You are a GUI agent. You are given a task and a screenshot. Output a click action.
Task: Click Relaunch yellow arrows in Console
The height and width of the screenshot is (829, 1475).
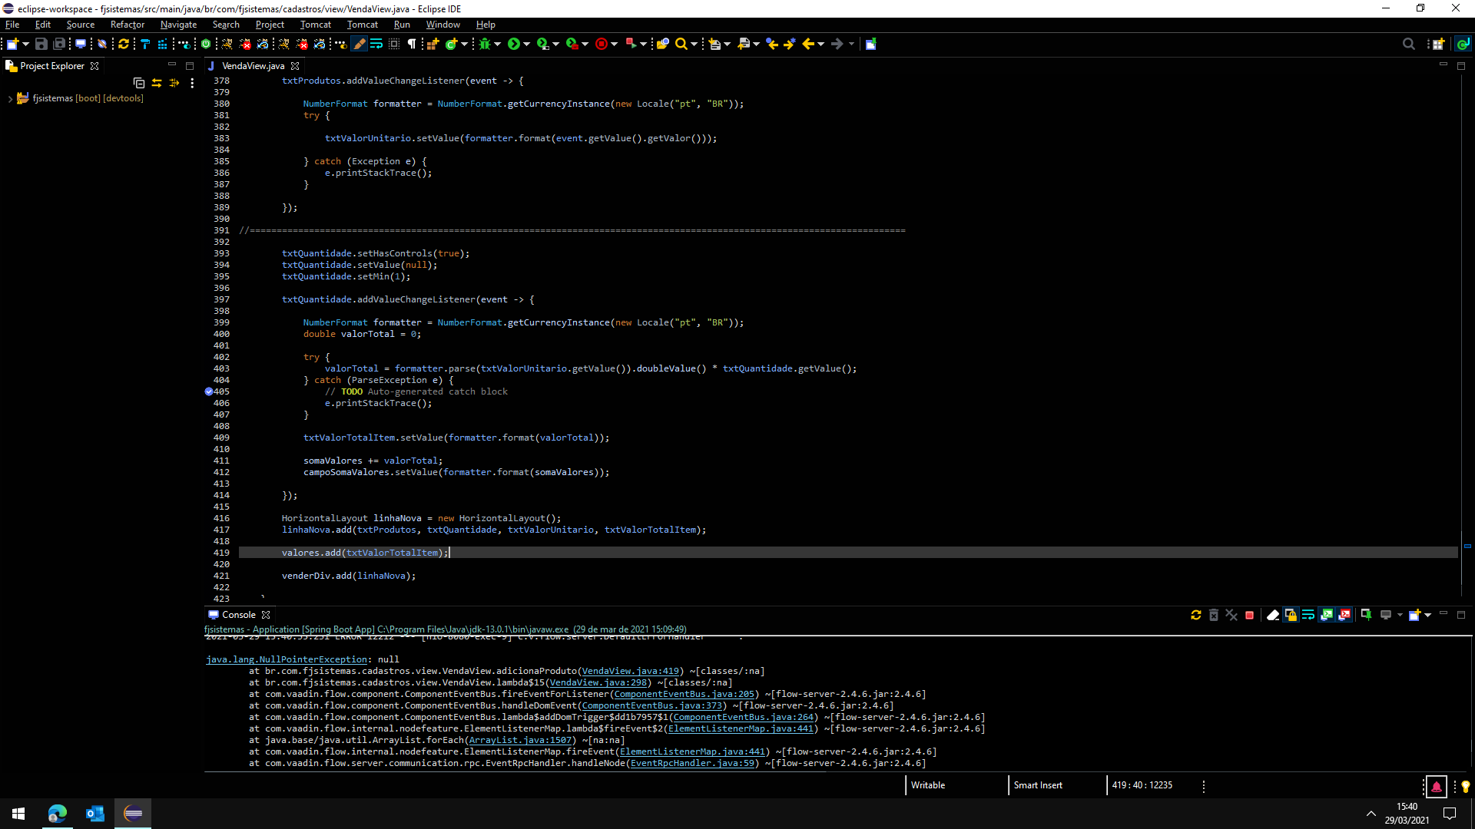(x=1196, y=615)
